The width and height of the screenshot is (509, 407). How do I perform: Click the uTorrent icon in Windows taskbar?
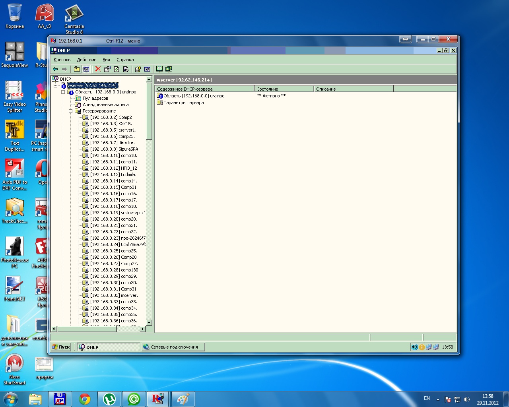point(109,399)
